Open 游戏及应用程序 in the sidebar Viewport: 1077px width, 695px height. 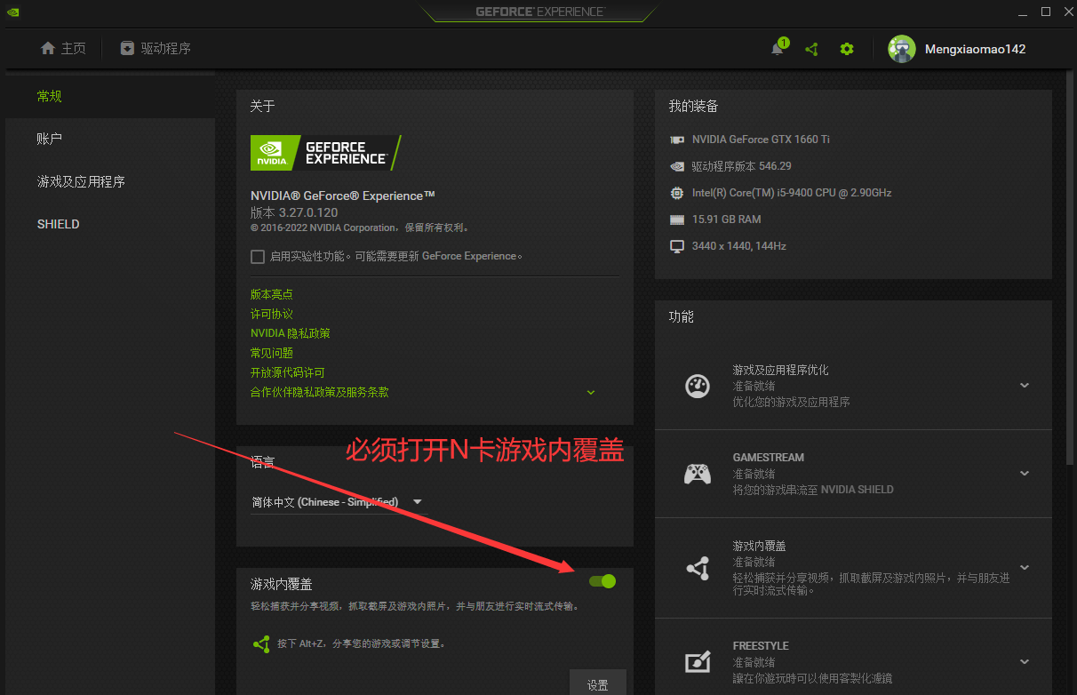(x=110, y=182)
